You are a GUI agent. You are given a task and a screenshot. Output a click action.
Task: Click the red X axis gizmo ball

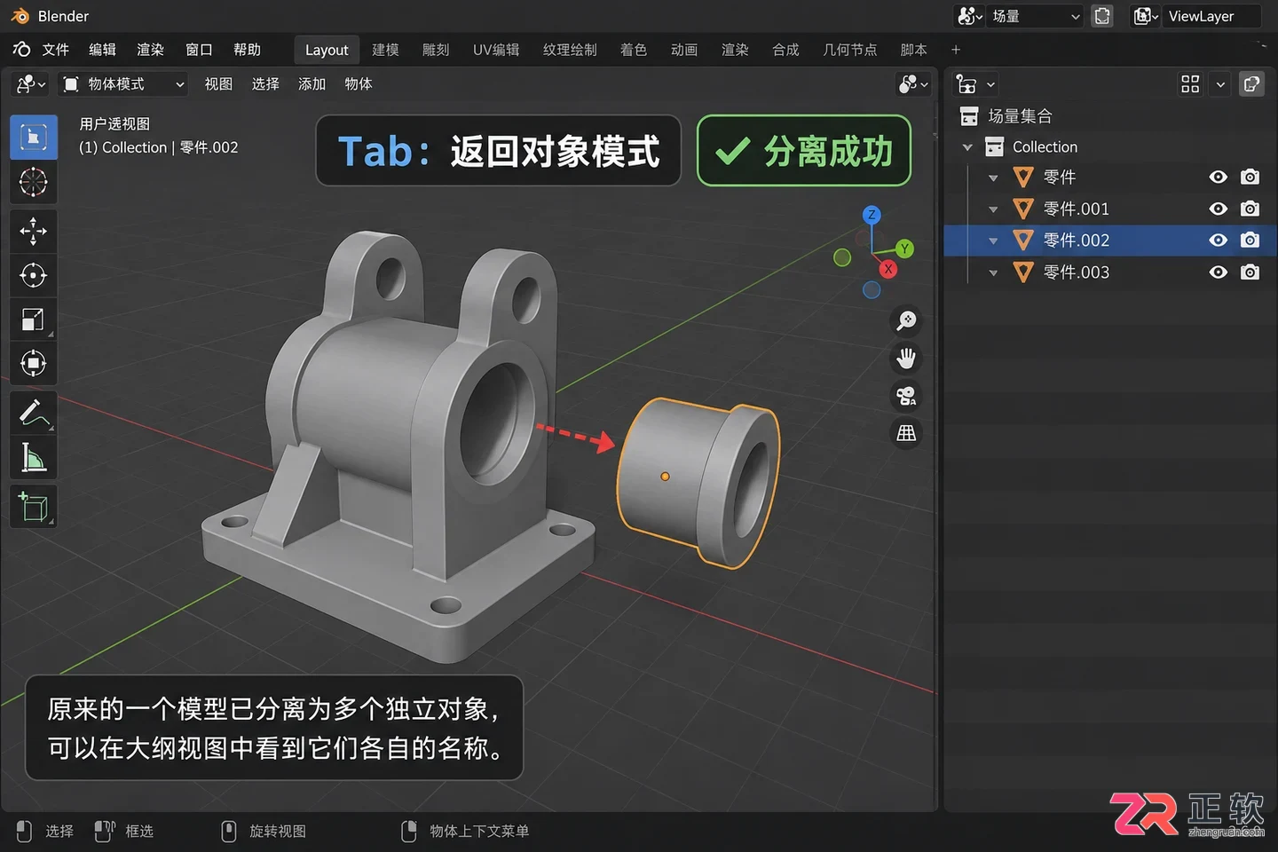[x=887, y=269]
